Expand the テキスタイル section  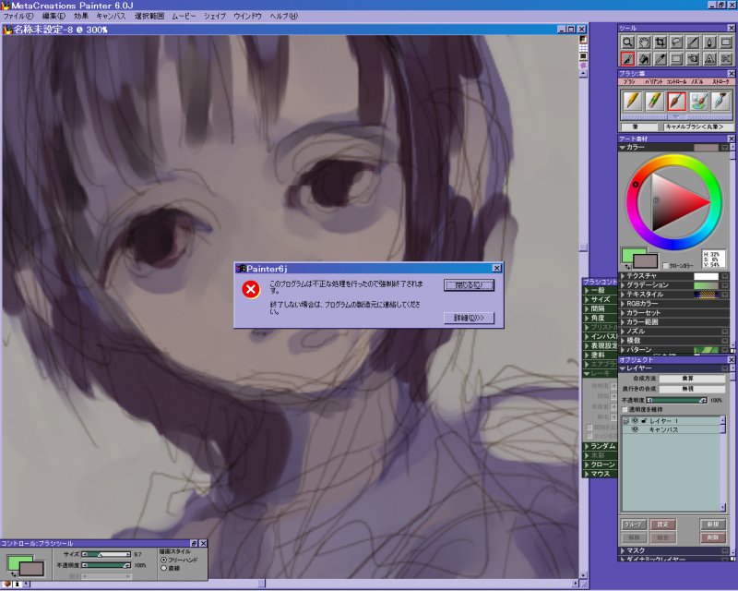click(x=623, y=294)
